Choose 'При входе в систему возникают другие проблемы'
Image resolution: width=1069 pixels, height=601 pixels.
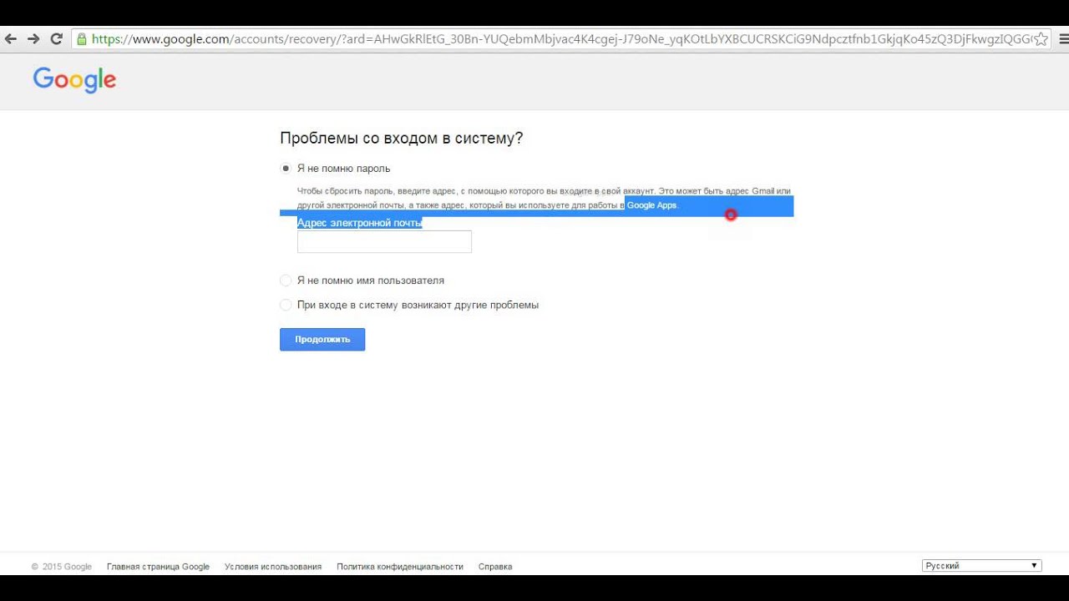pyautogui.click(x=286, y=306)
